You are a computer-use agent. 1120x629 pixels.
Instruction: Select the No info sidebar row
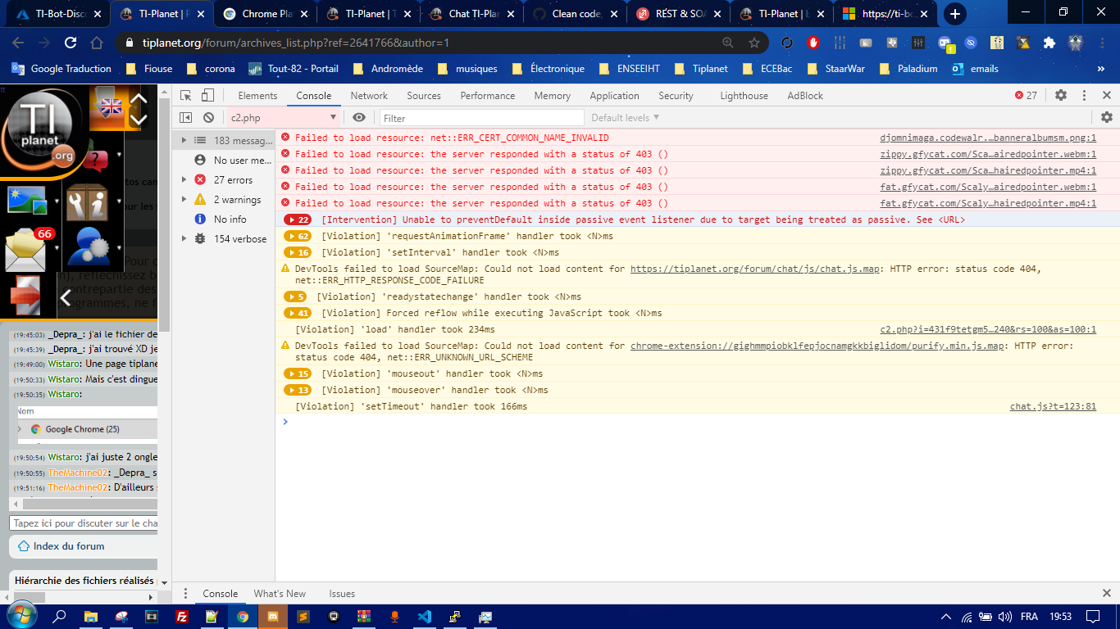(x=224, y=219)
